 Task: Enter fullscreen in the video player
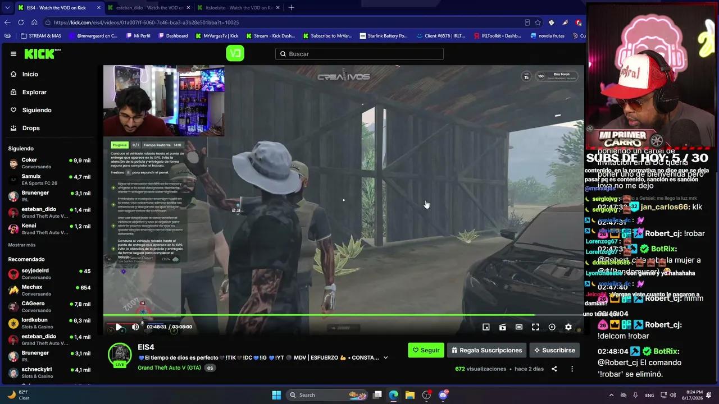(x=535, y=327)
